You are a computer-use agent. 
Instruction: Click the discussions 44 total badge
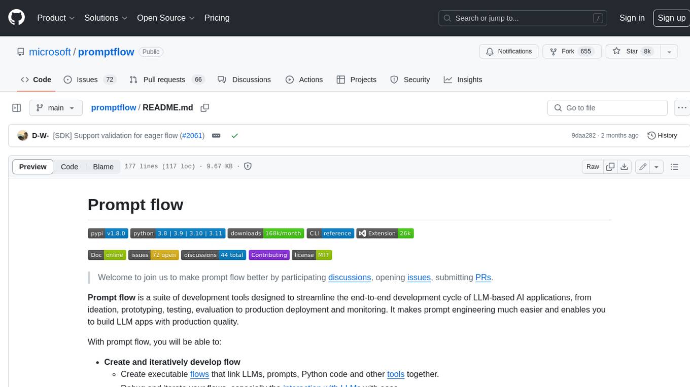(x=214, y=255)
